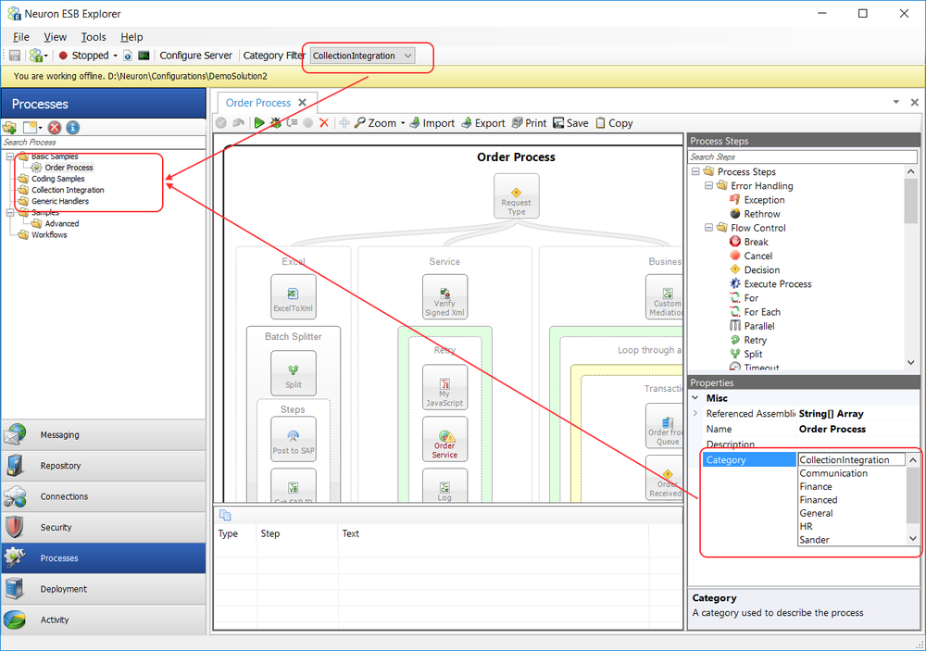The height and width of the screenshot is (651, 926).
Task: Select Exception step in Process Steps
Action: pyautogui.click(x=764, y=200)
